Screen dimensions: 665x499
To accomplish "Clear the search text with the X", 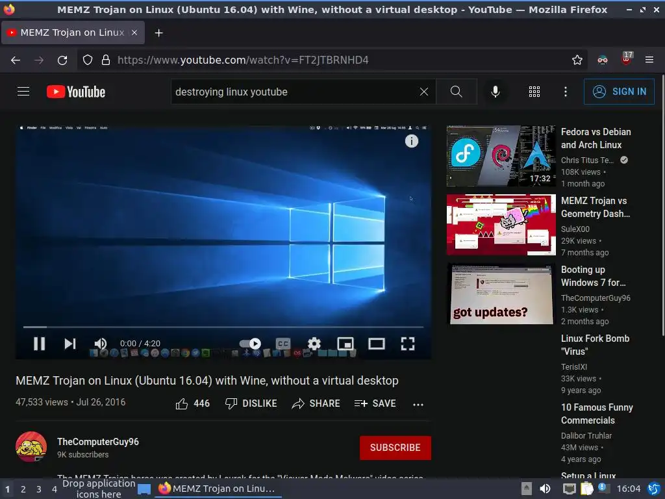I will coord(423,92).
